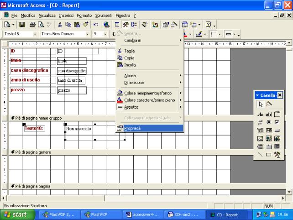Click the Undo arrow icon
The height and width of the screenshot is (220, 293).
click(96, 24)
